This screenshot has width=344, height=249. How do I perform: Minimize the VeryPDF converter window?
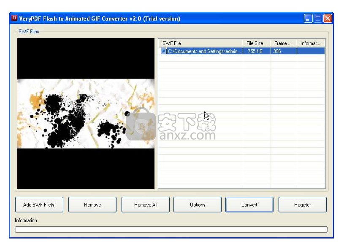tap(308, 19)
